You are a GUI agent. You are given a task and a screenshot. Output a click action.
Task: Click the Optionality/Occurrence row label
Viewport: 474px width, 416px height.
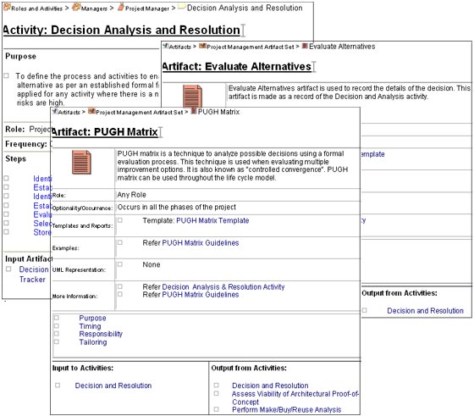coord(83,208)
